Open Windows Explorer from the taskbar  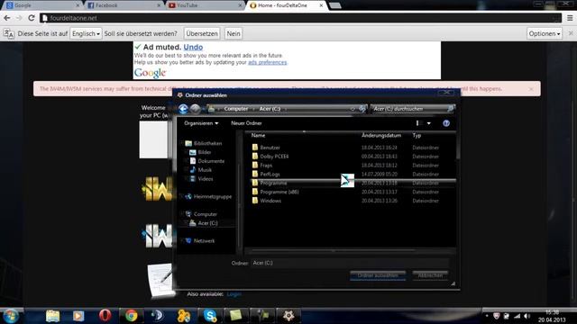pos(52,316)
